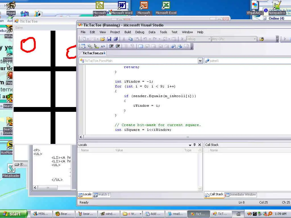Expand the Undo history dropdown arrow
Image resolution: width=291 pixels, height=218 pixels.
pos(150,39)
